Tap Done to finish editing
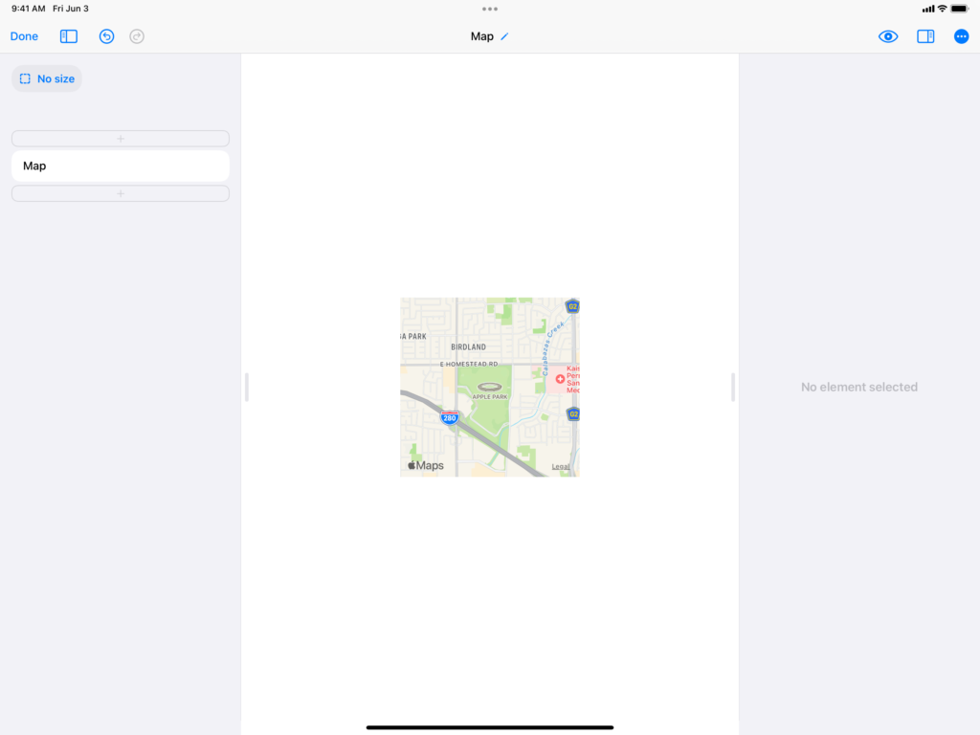The height and width of the screenshot is (735, 980). click(x=23, y=36)
